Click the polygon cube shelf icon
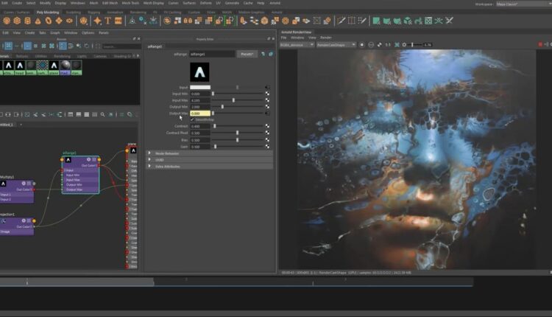The image size is (552, 317). (17, 21)
